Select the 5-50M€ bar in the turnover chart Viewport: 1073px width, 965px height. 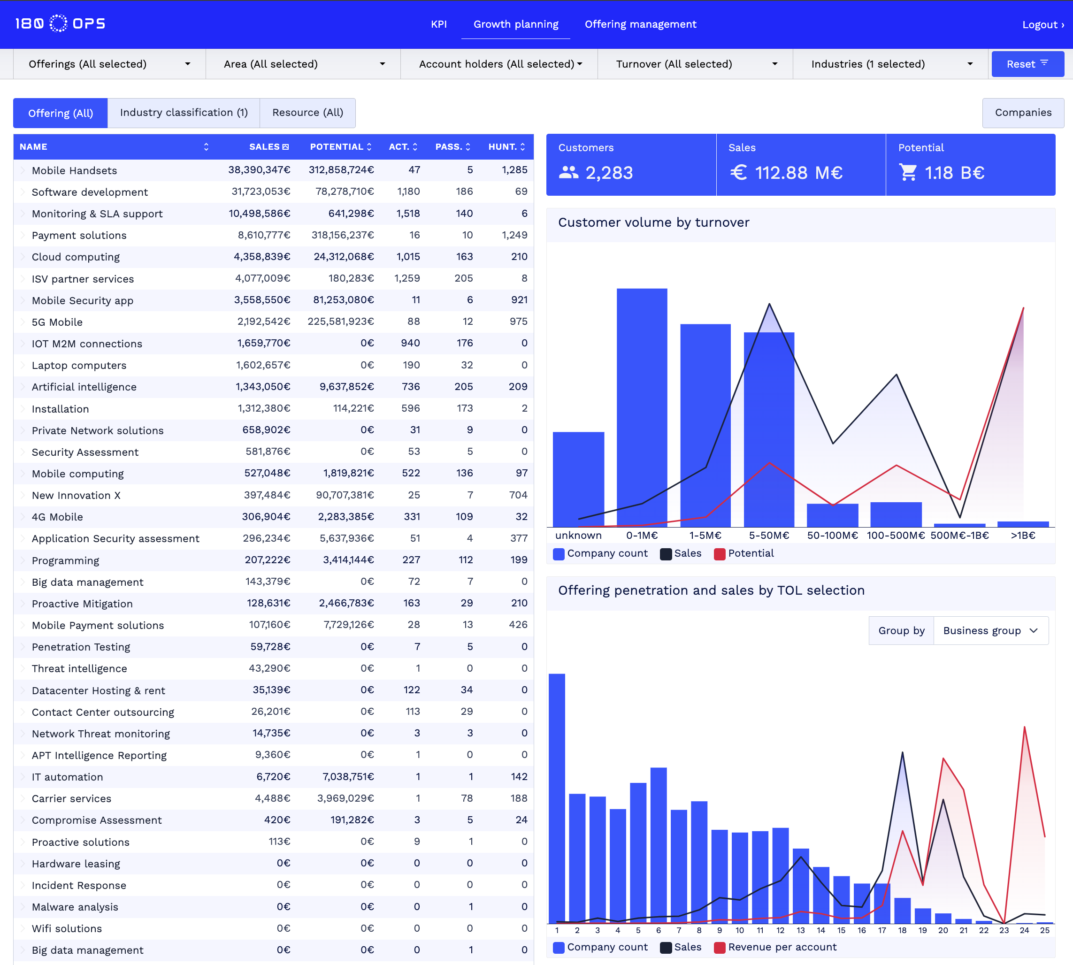[769, 424]
